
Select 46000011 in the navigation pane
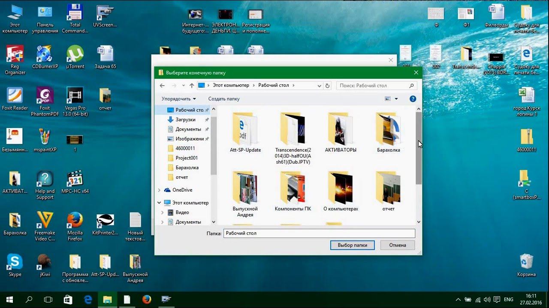pyautogui.click(x=185, y=148)
